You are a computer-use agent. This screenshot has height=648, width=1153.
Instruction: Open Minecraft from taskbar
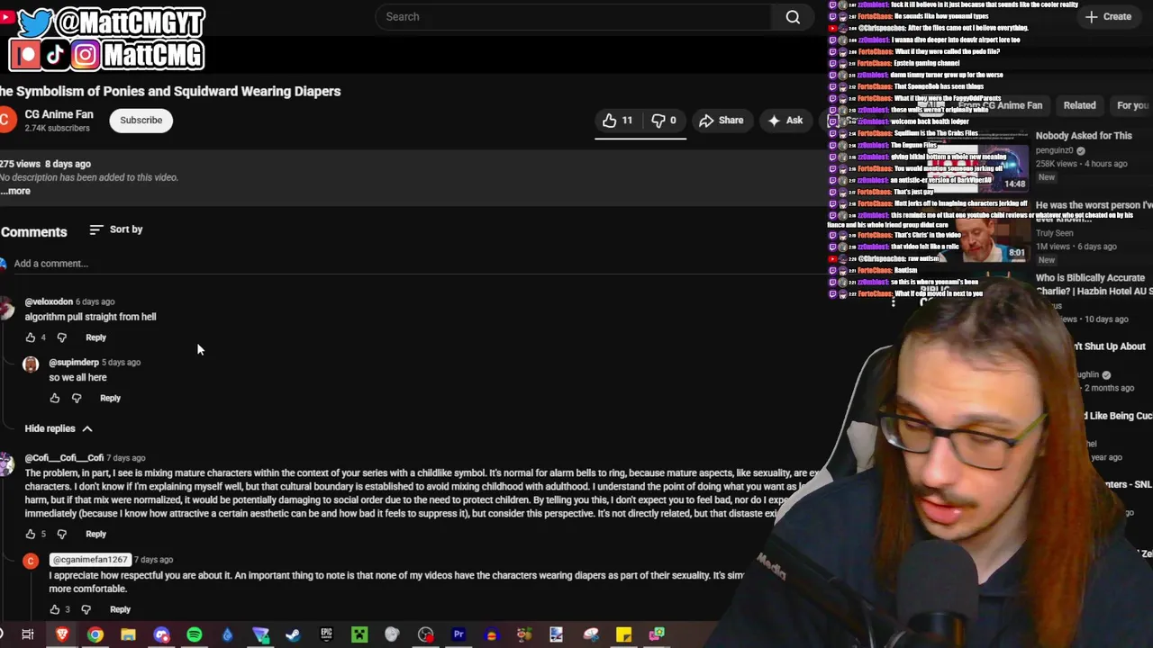(359, 634)
